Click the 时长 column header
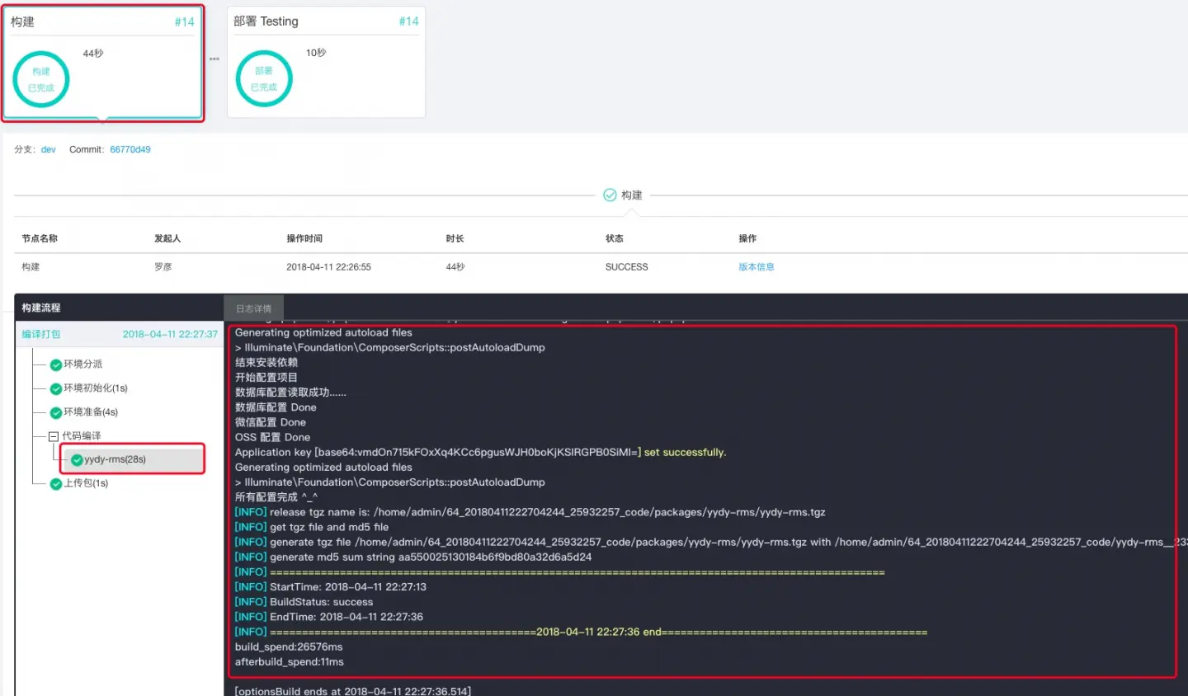 455,238
